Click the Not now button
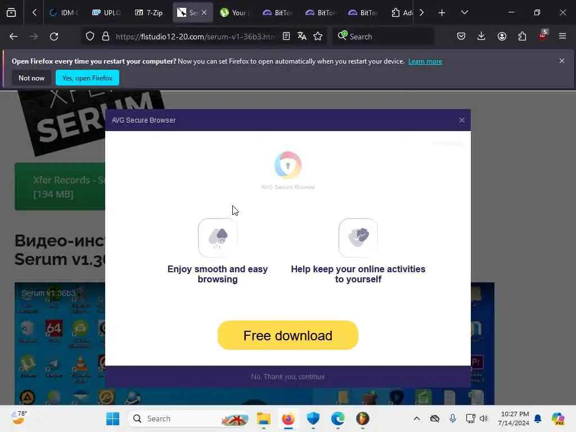576x432 pixels. pyautogui.click(x=31, y=78)
